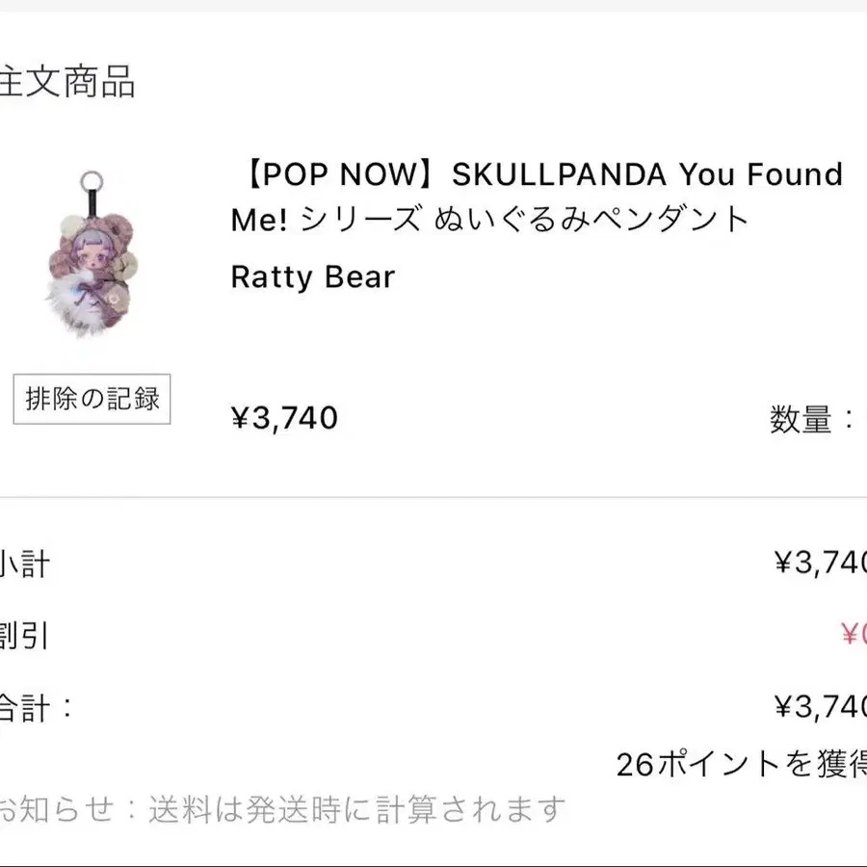867x867 pixels.
Task: Select the Ratty Bear variant label
Action: tap(313, 277)
